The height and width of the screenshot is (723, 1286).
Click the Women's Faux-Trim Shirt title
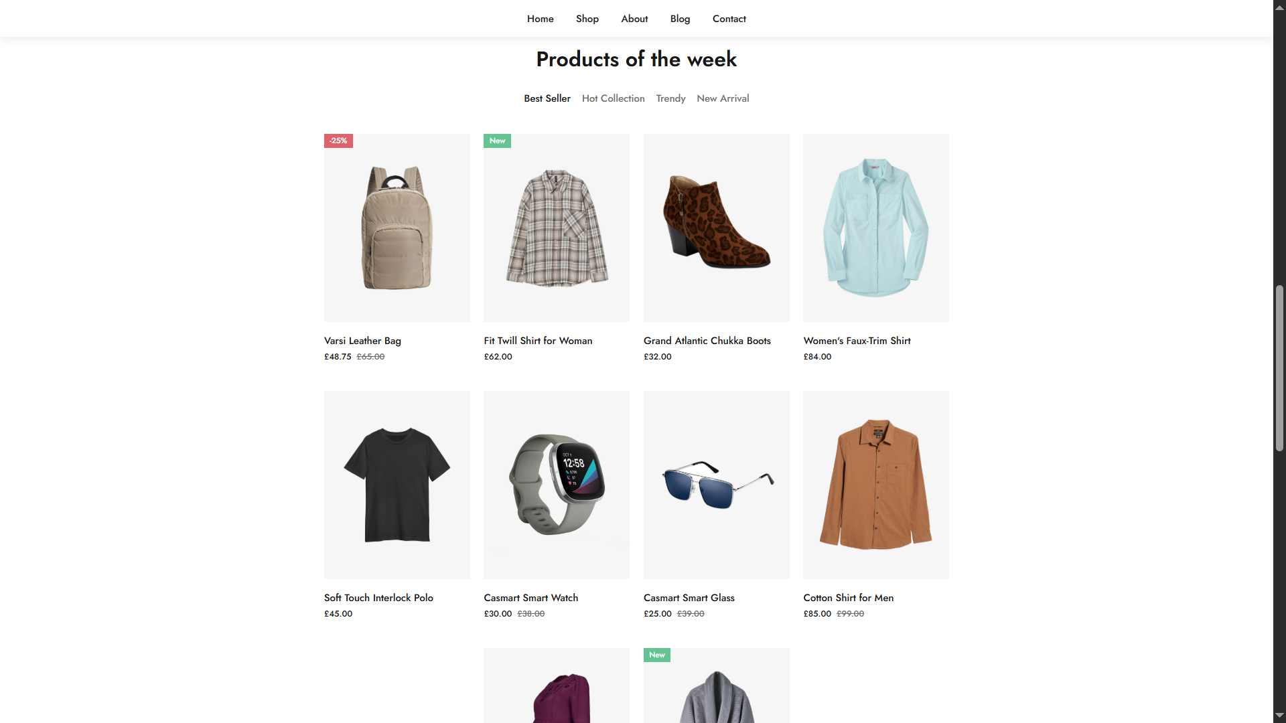pos(857,341)
